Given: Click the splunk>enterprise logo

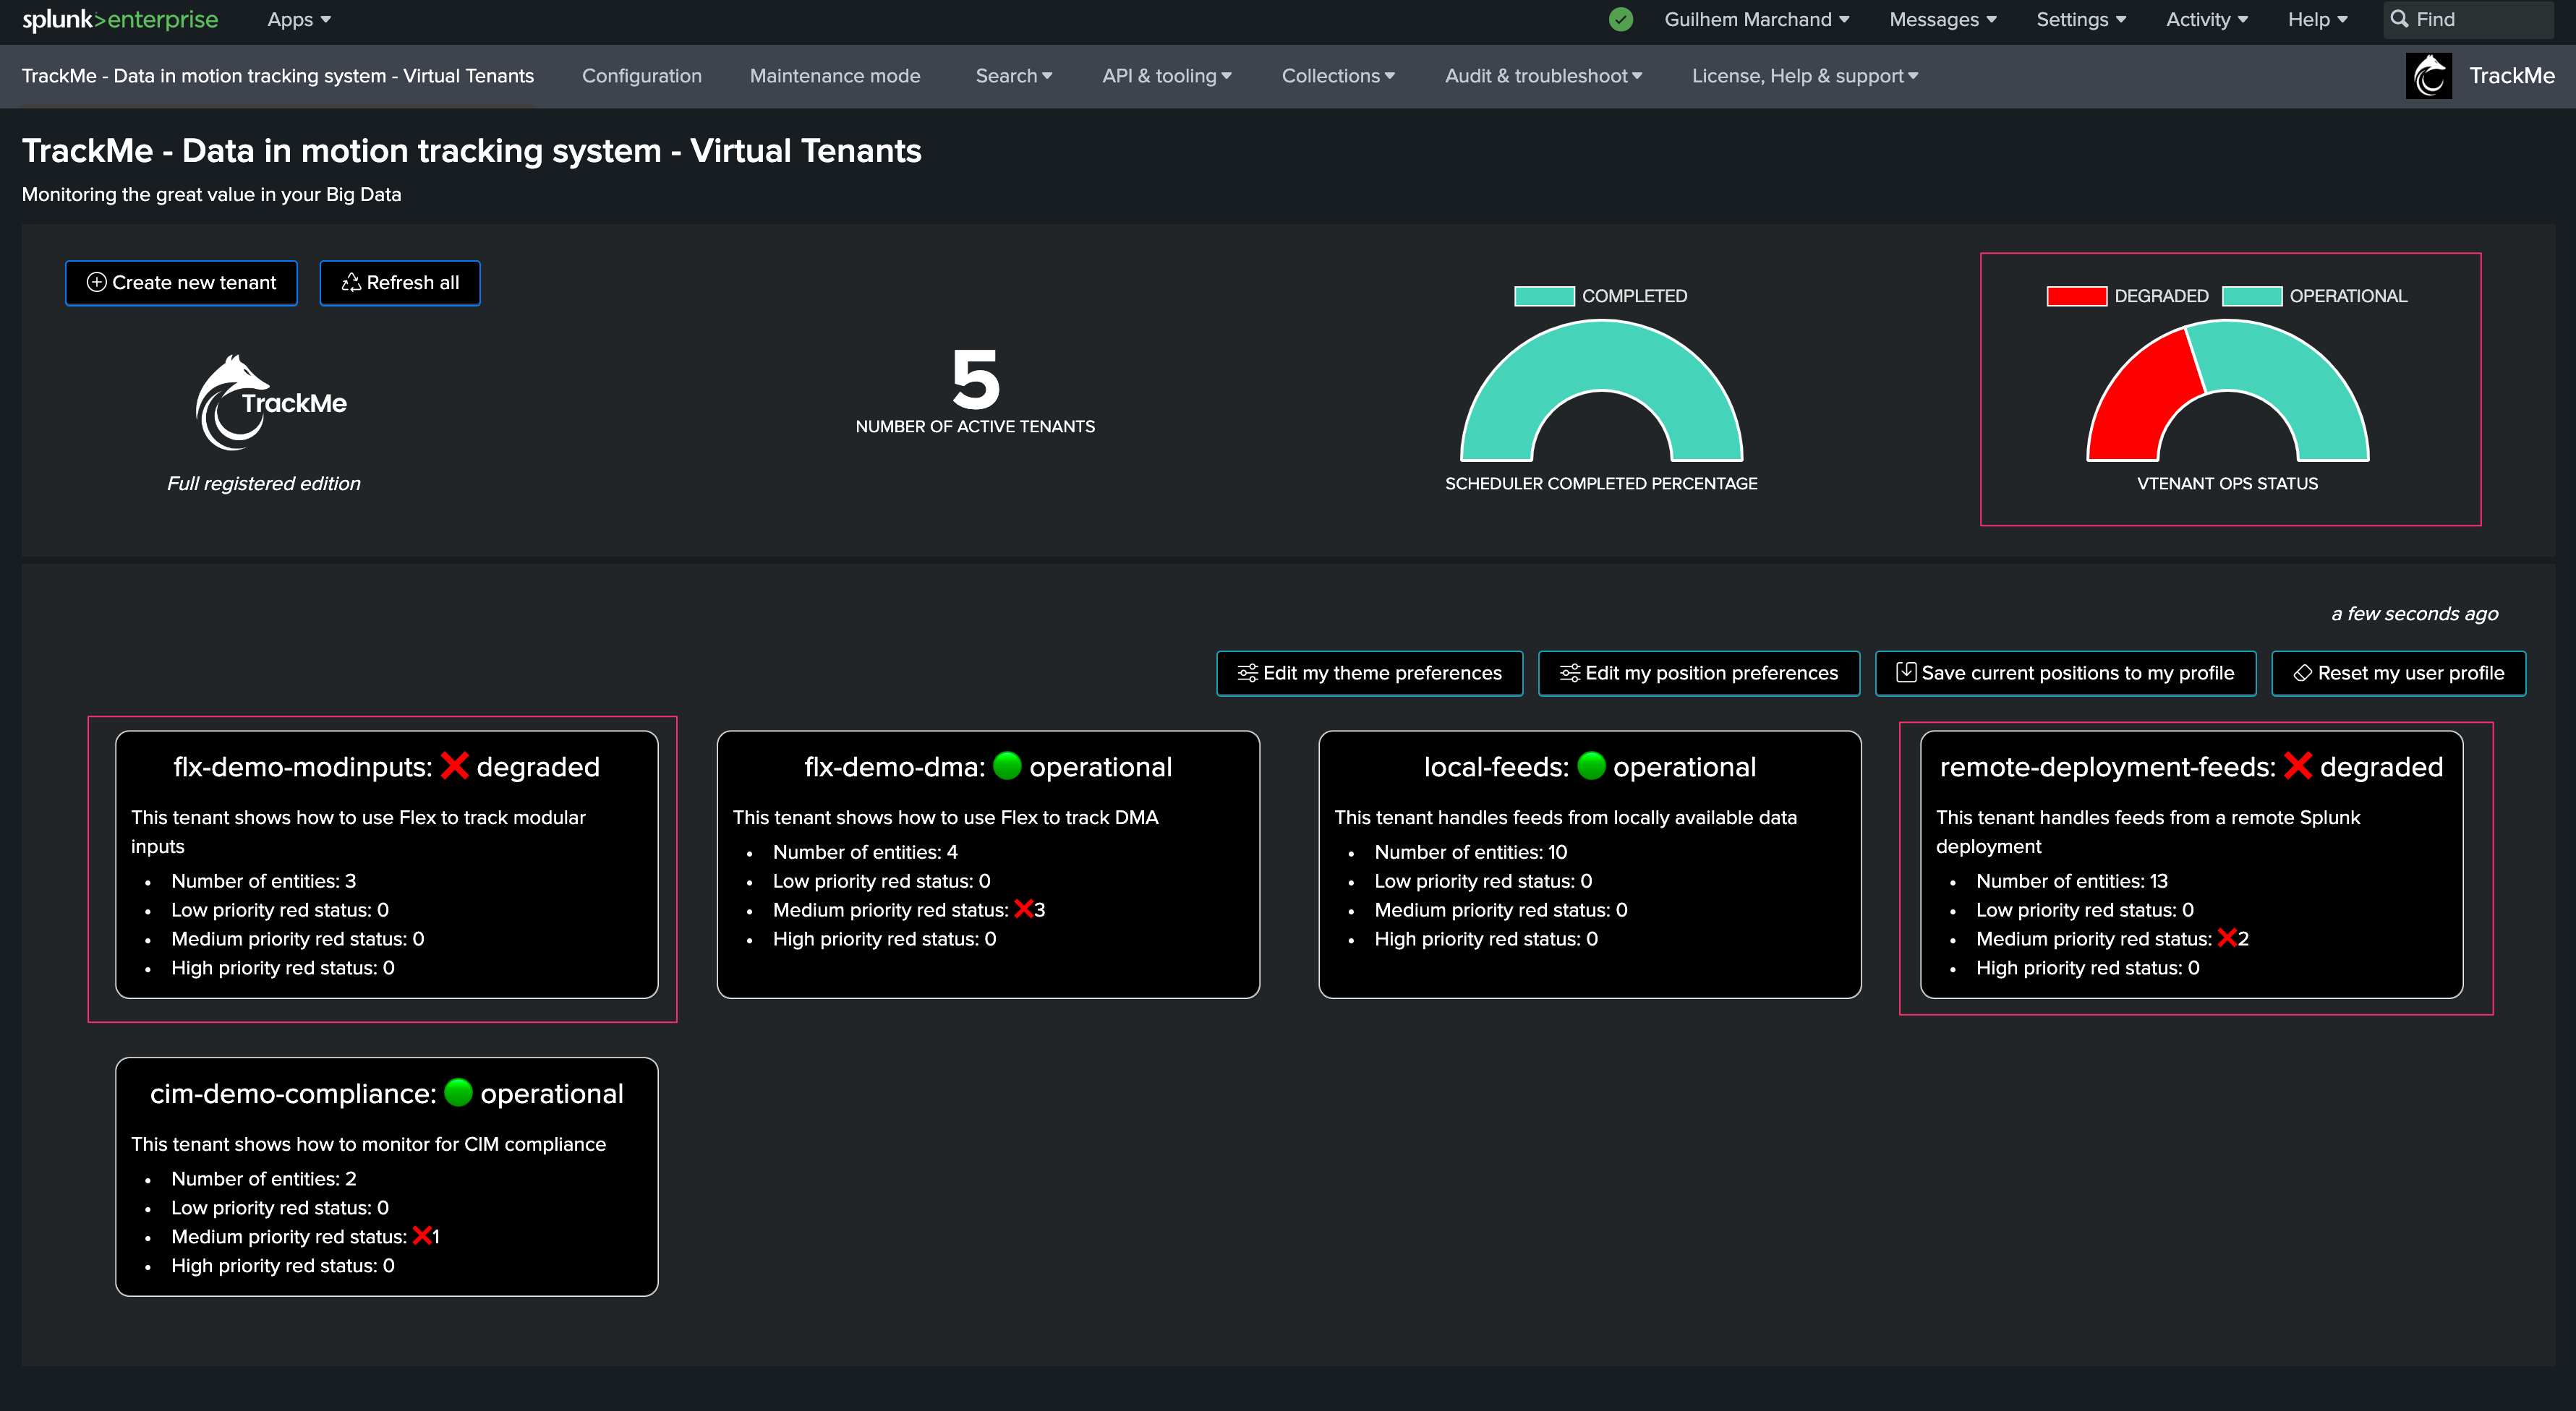Looking at the screenshot, I should coord(120,19).
